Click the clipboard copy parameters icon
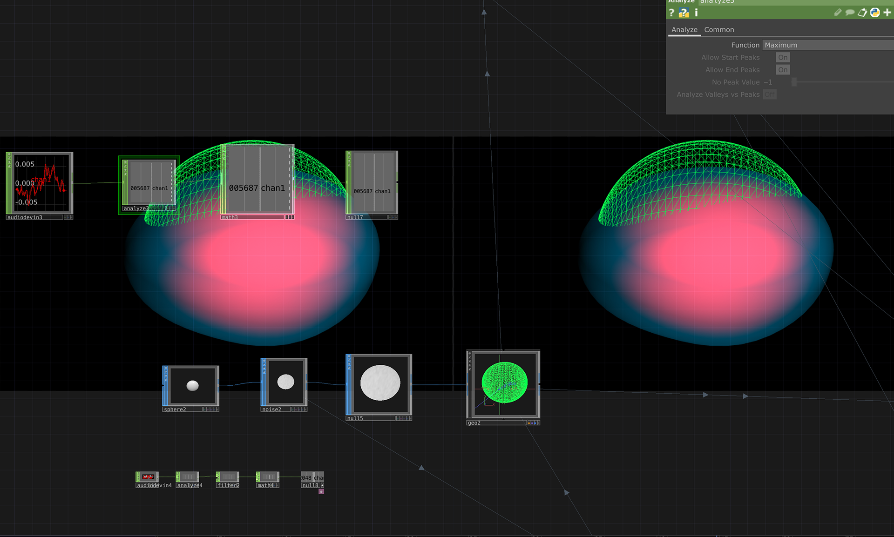 coord(862,13)
